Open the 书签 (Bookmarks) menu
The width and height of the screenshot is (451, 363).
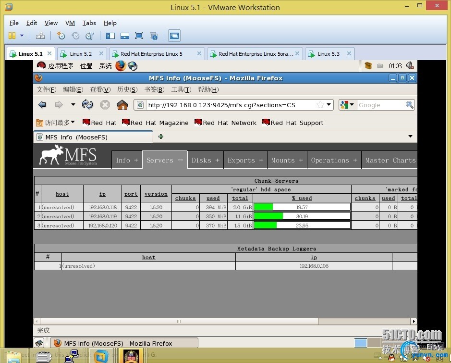tap(154, 89)
